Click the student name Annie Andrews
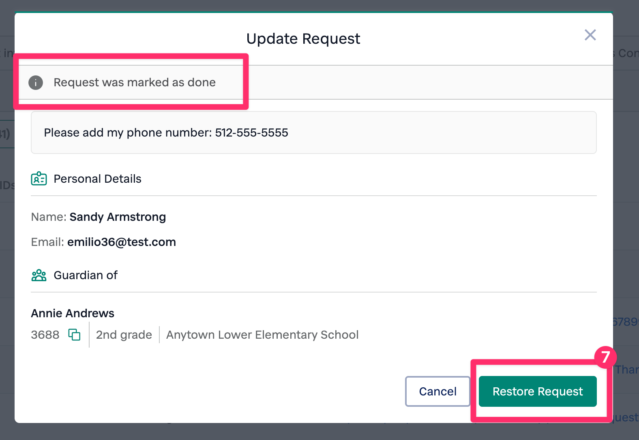Image resolution: width=639 pixels, height=440 pixels. tap(73, 313)
